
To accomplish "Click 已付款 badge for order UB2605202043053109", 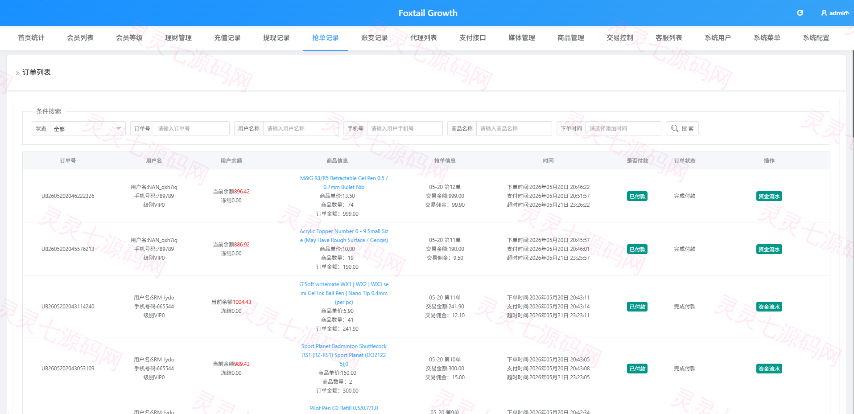I will tap(637, 369).
